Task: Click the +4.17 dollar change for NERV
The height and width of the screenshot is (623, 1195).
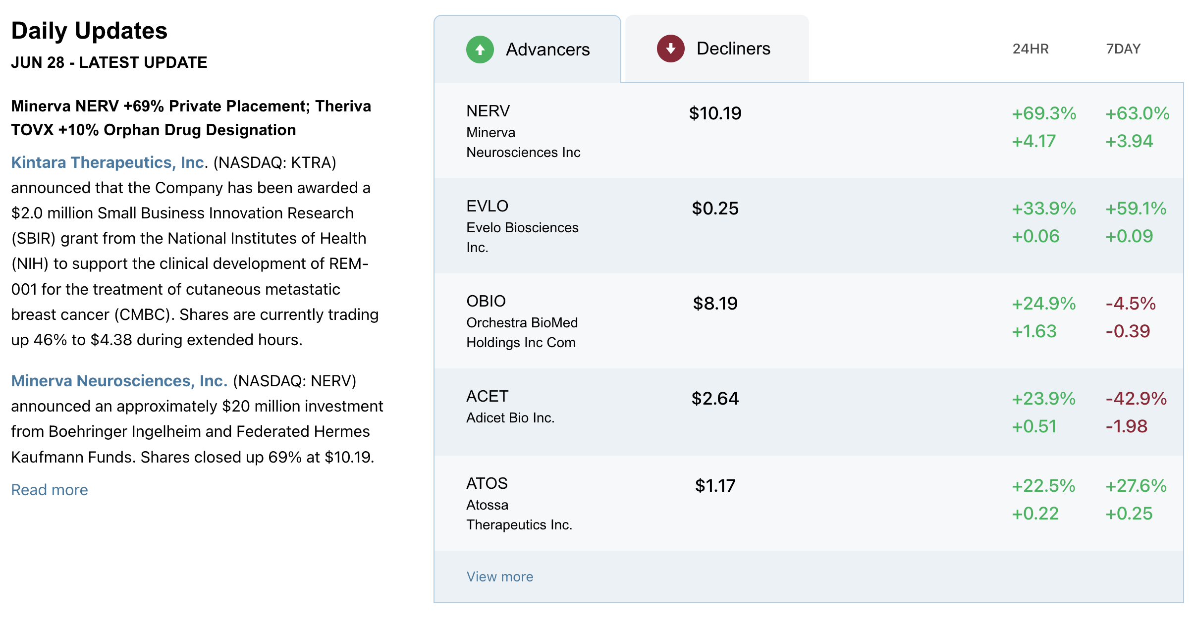Action: point(1034,141)
